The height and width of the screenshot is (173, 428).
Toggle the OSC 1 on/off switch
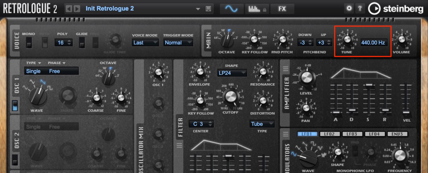[x=15, y=106]
